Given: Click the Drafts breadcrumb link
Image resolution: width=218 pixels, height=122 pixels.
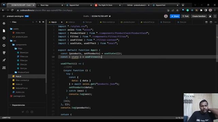Looking at the screenshot, I should tap(86, 16).
